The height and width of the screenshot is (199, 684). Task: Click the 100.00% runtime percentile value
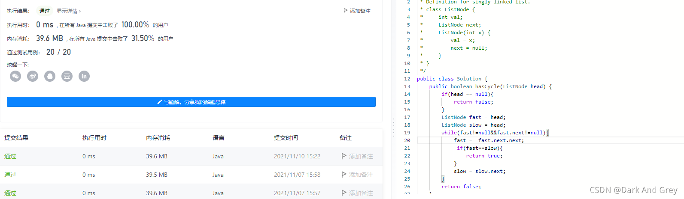click(135, 25)
